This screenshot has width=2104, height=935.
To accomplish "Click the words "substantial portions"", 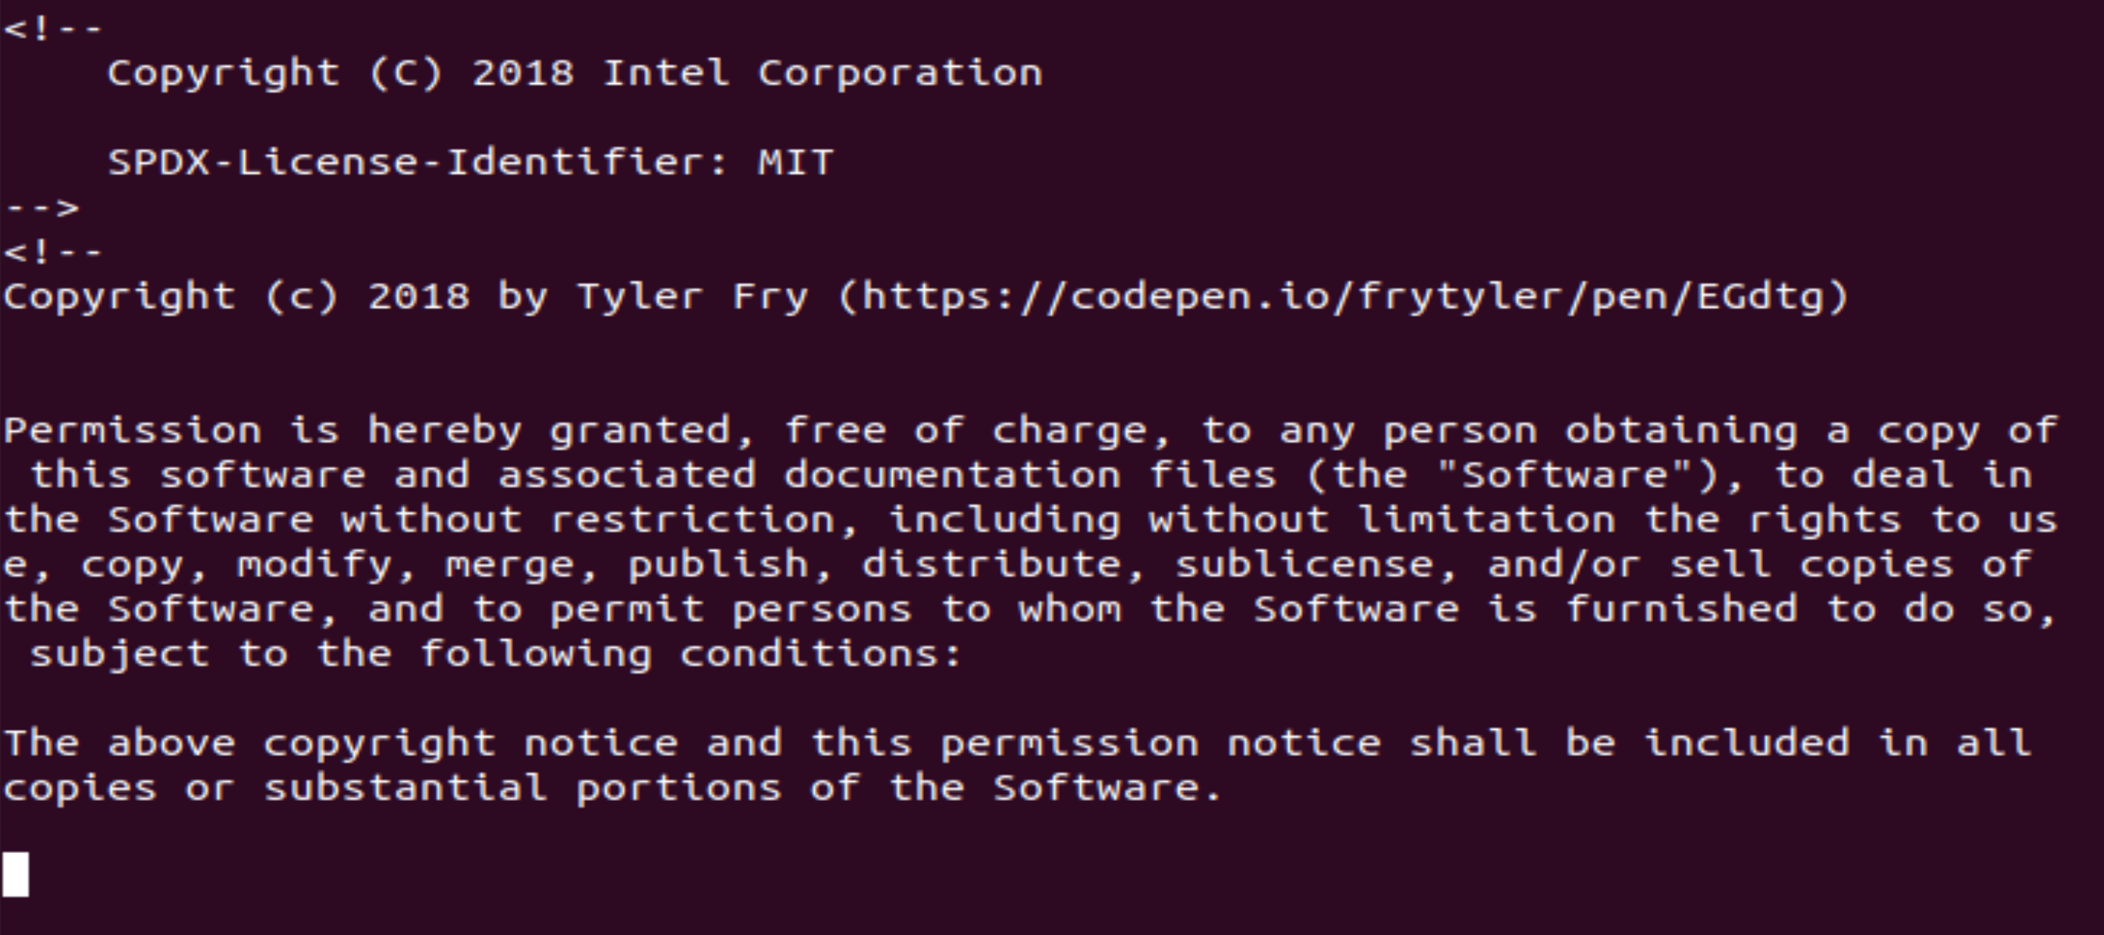I will pos(523,788).
